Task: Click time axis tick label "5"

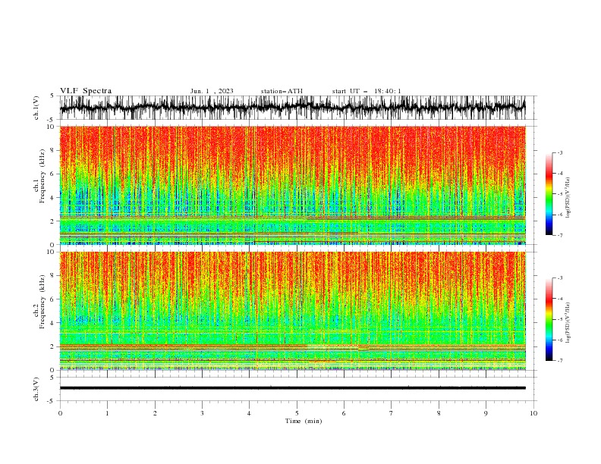Action: click(297, 413)
